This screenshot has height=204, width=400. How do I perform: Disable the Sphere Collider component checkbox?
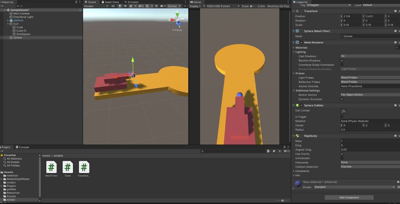click(x=302, y=105)
